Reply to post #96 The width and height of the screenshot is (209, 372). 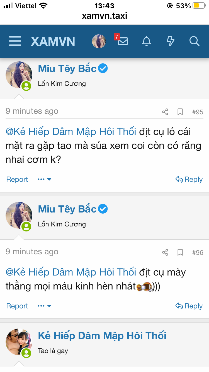[189, 306]
